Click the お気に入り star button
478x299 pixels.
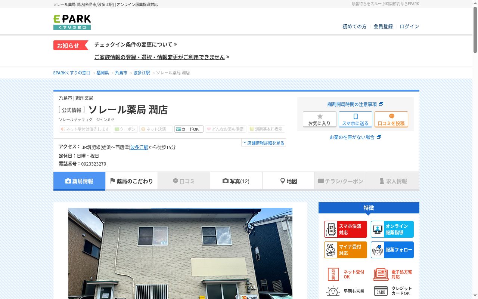[319, 120]
